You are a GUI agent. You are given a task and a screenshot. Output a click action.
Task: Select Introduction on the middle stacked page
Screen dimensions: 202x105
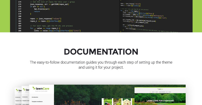[25, 97]
